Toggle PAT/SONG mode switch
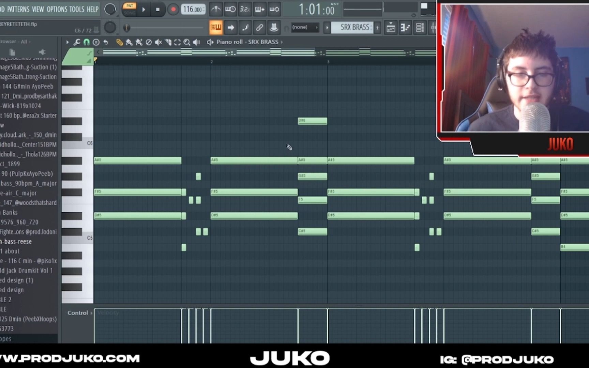 point(130,9)
